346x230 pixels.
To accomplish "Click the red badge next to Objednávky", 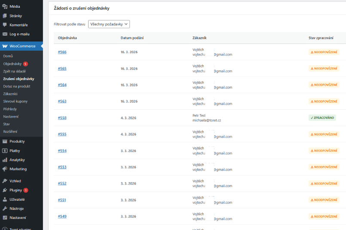I will pos(26,64).
